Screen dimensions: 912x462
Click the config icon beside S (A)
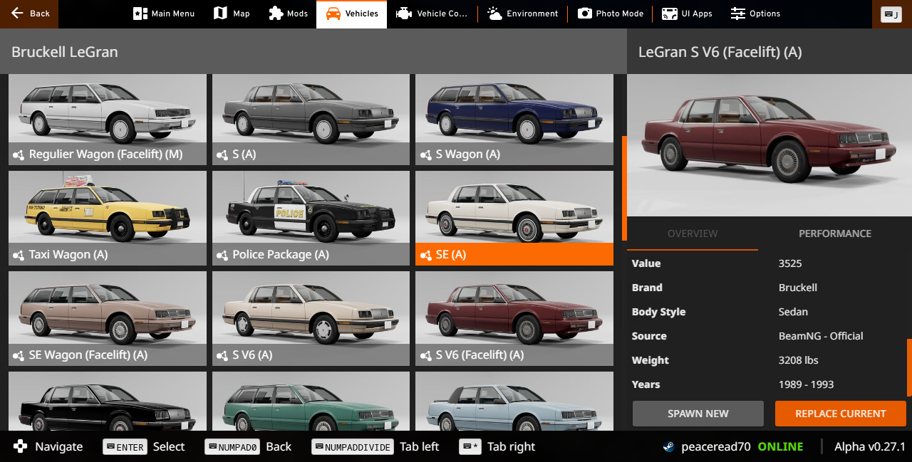pyautogui.click(x=222, y=154)
